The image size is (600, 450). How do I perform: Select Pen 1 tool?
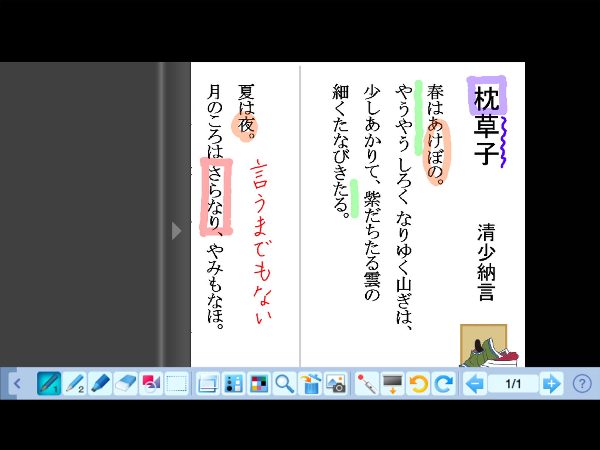pyautogui.click(x=49, y=383)
